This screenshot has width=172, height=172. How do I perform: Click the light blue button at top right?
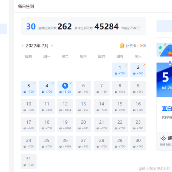click(x=164, y=26)
